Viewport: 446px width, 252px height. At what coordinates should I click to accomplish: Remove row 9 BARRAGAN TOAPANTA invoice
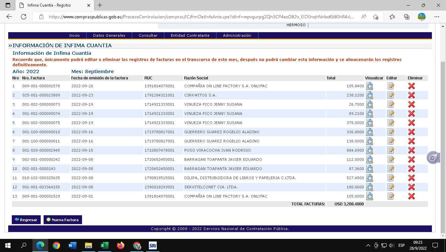point(411,159)
